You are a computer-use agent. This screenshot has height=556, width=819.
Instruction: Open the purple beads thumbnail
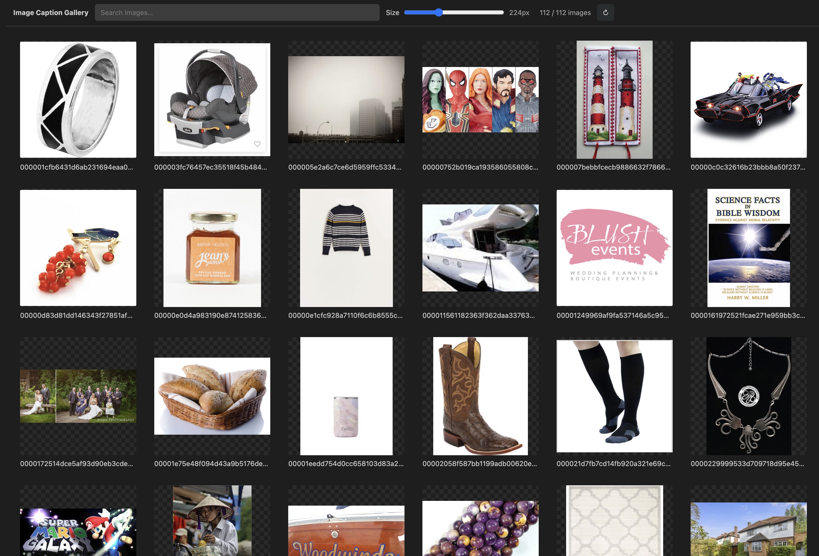click(480, 529)
